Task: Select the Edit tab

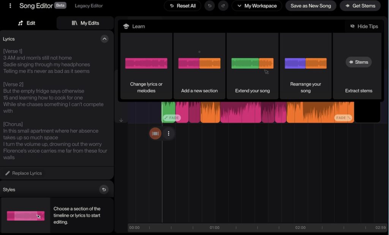Action: coord(27,23)
